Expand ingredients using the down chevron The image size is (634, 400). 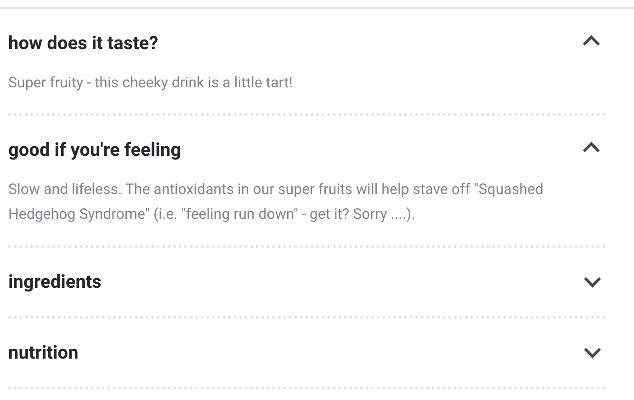point(592,282)
